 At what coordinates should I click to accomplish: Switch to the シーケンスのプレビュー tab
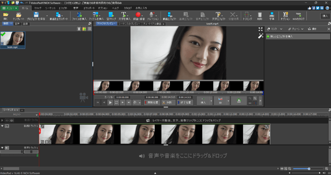pyautogui.click(x=130, y=24)
